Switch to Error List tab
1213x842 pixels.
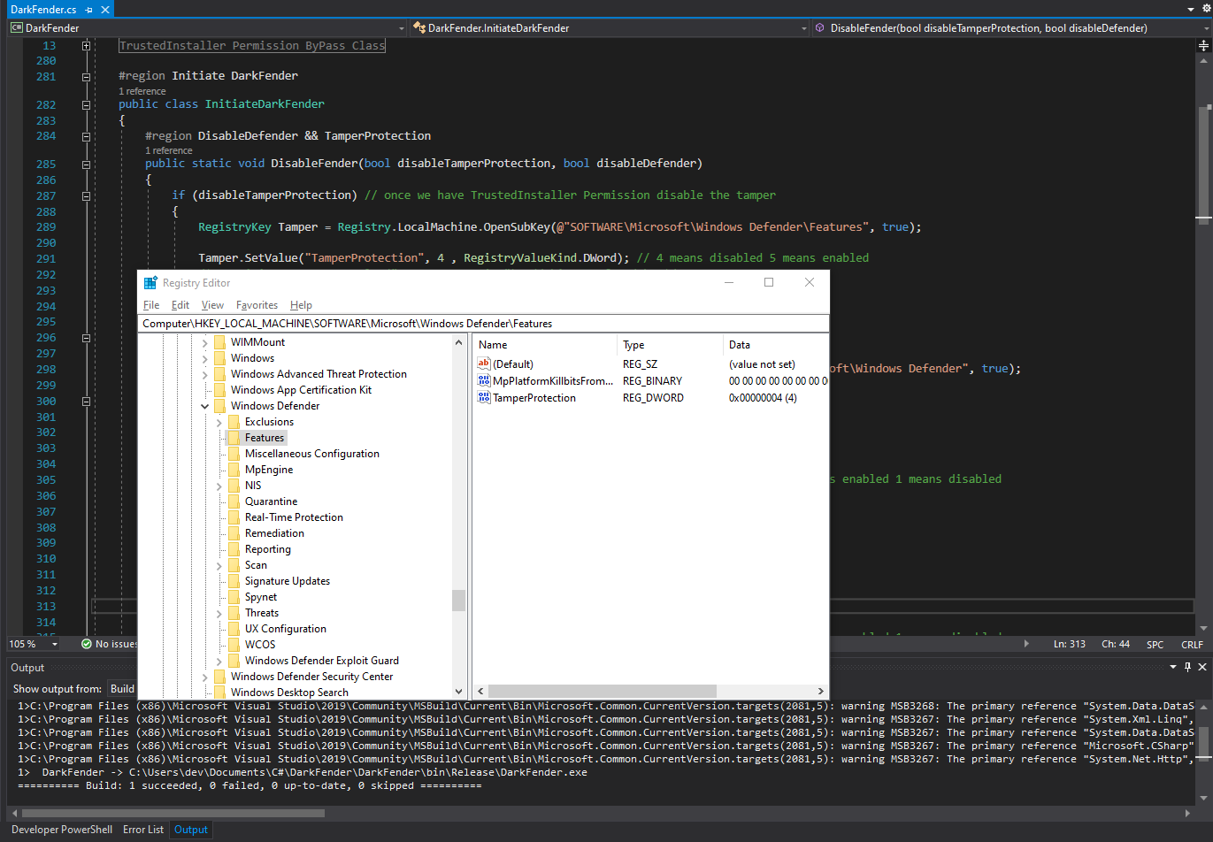tap(143, 830)
